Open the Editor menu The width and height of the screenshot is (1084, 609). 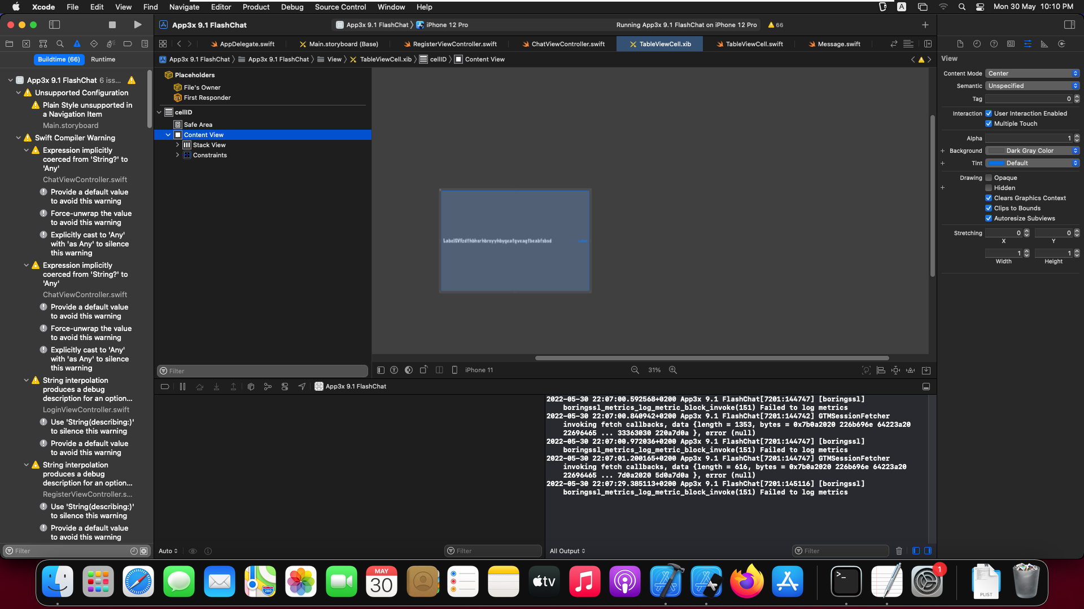[221, 7]
